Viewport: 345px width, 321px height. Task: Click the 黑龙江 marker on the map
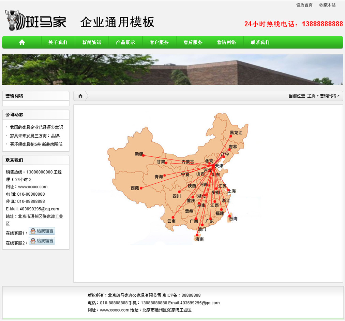(x=231, y=136)
